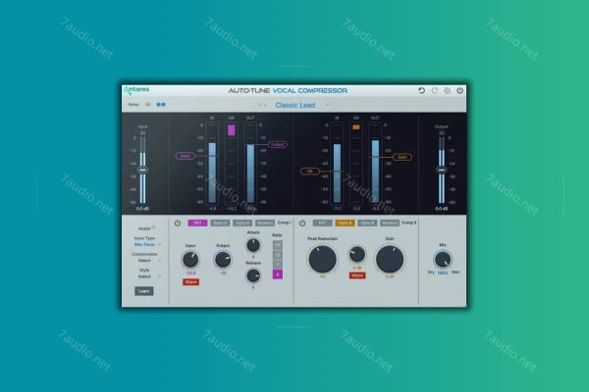The image size is (589, 392).
Task: Click the Input fader 0.0 dB readout
Action: [142, 209]
